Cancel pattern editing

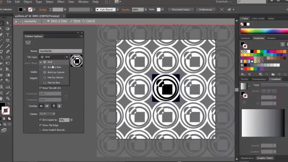89,21
